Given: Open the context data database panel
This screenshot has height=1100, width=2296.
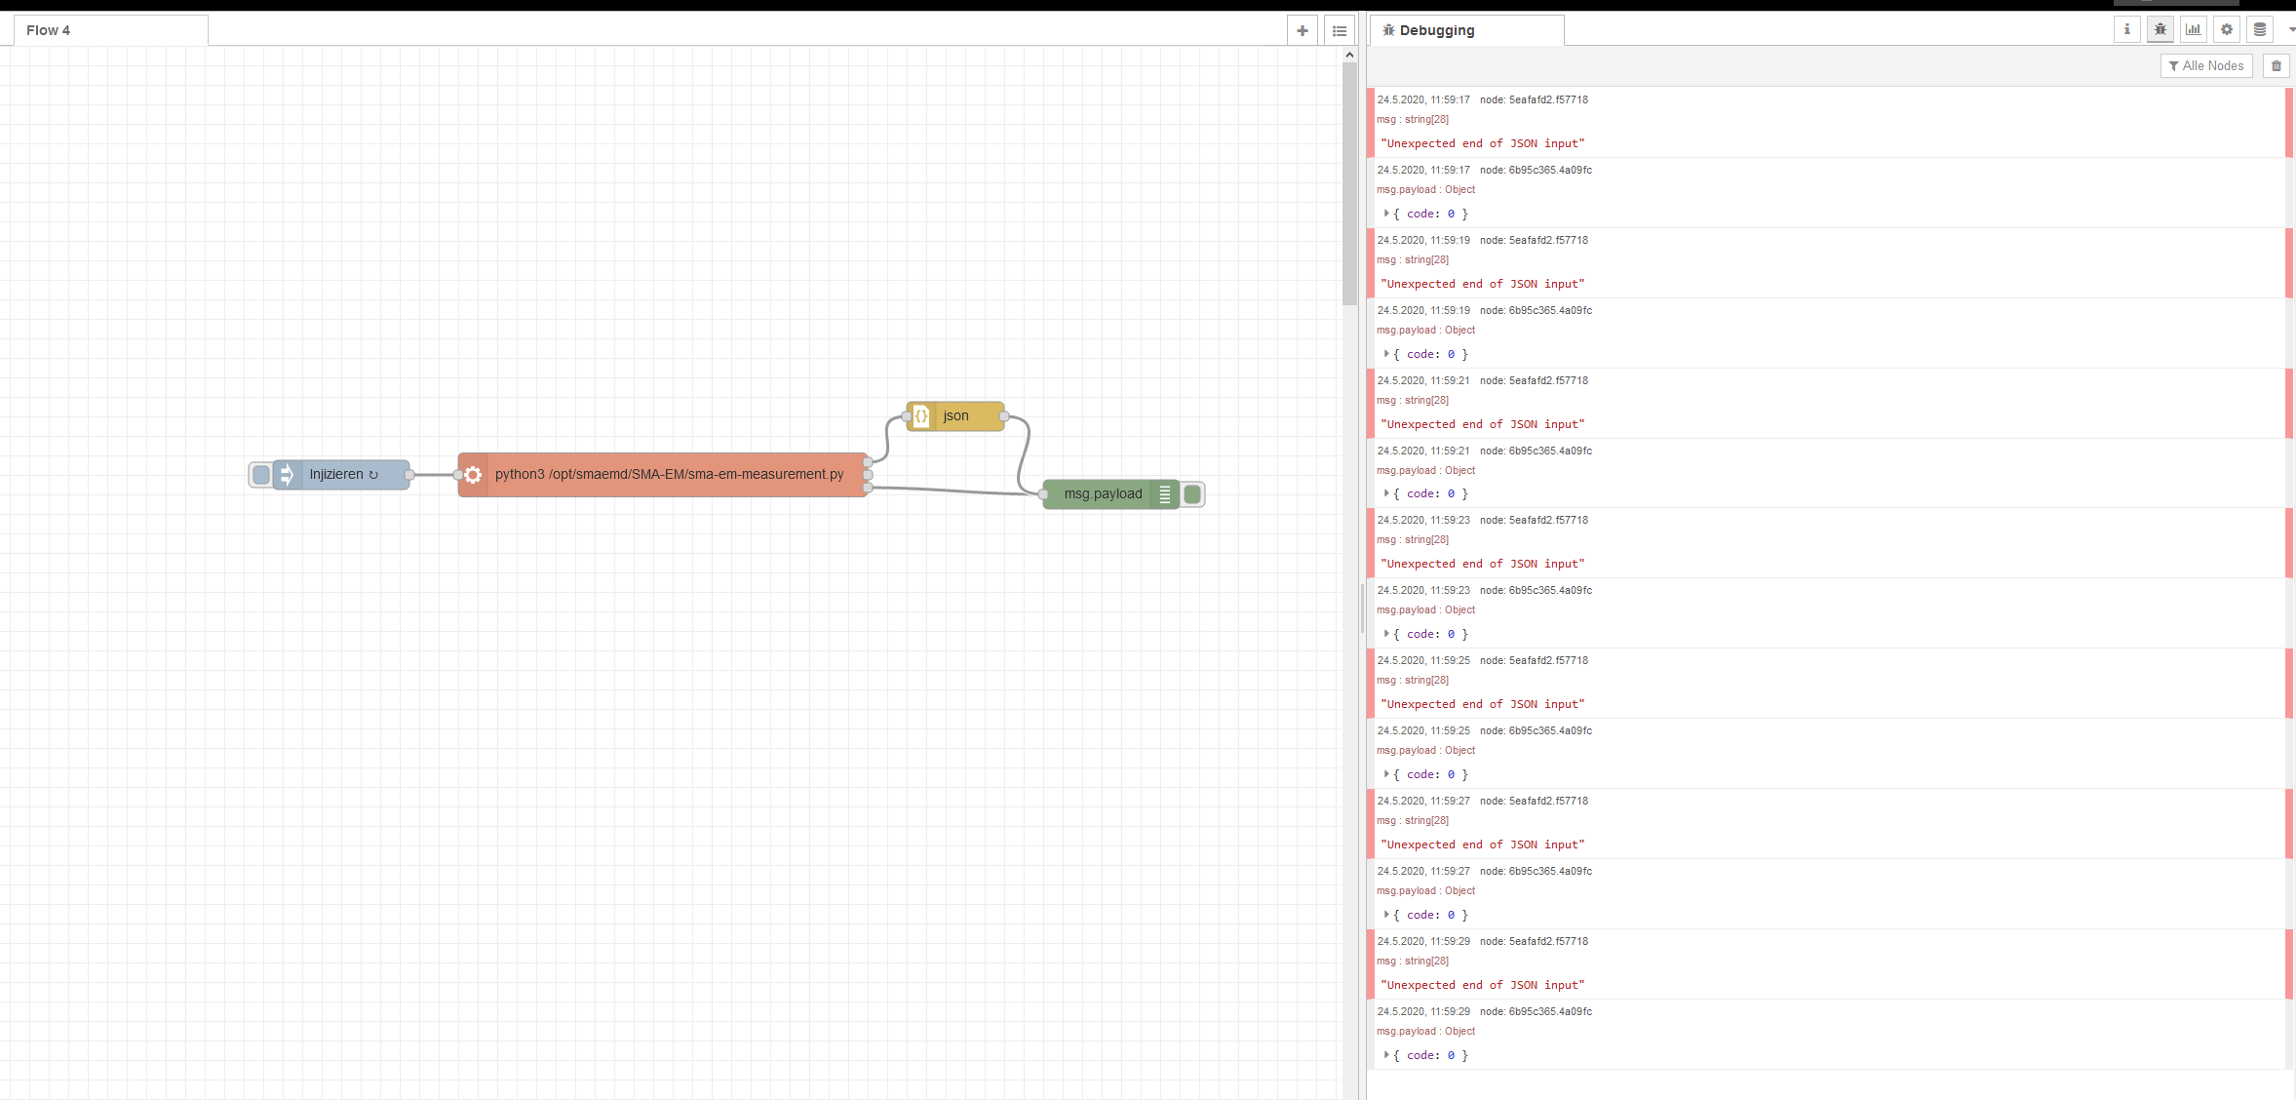Looking at the screenshot, I should click(2260, 29).
